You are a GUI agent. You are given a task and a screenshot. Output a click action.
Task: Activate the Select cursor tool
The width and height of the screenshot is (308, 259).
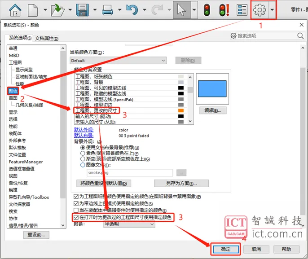181,10
